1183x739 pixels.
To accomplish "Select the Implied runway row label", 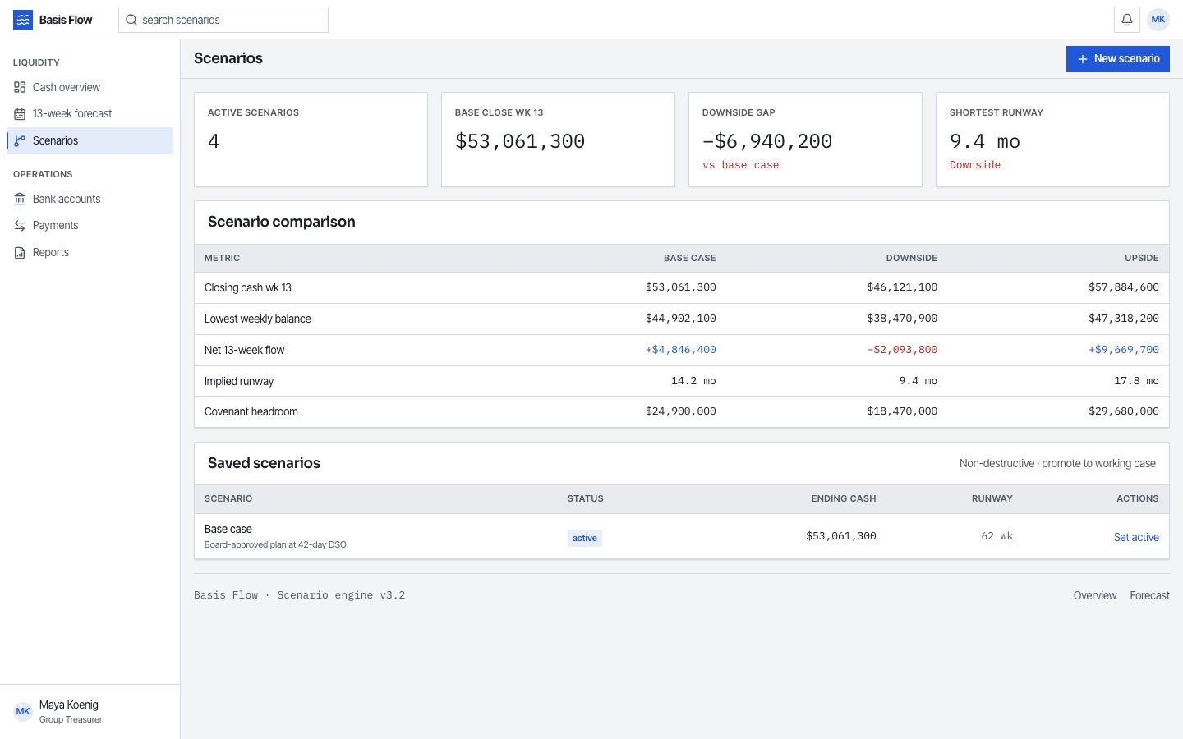I will click(239, 381).
